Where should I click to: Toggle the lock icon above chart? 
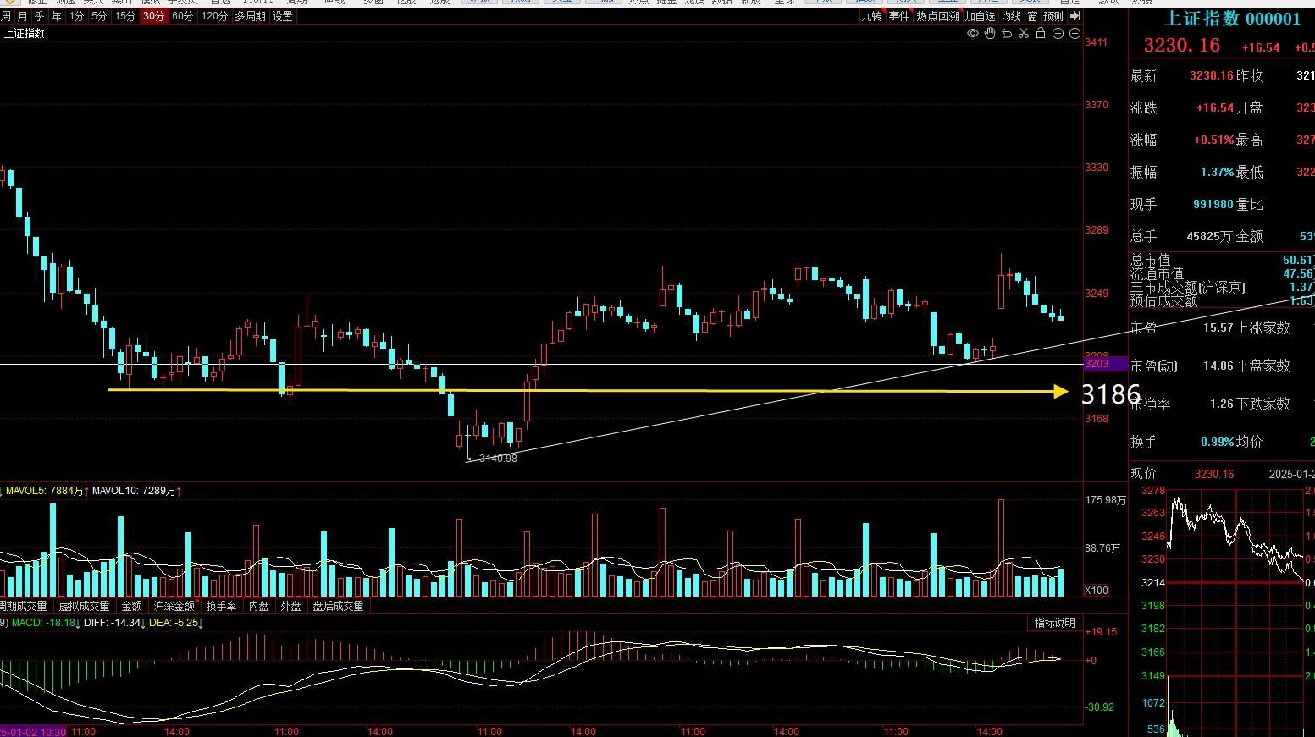(x=1041, y=34)
